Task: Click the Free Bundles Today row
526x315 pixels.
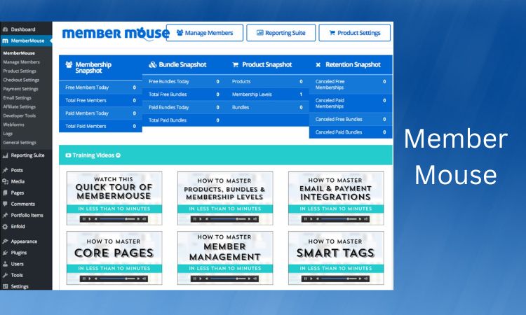Action: (184, 81)
